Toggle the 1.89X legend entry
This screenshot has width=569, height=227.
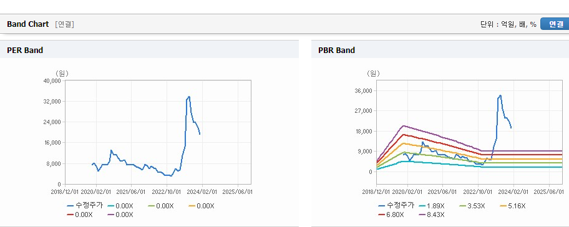pyautogui.click(x=432, y=206)
